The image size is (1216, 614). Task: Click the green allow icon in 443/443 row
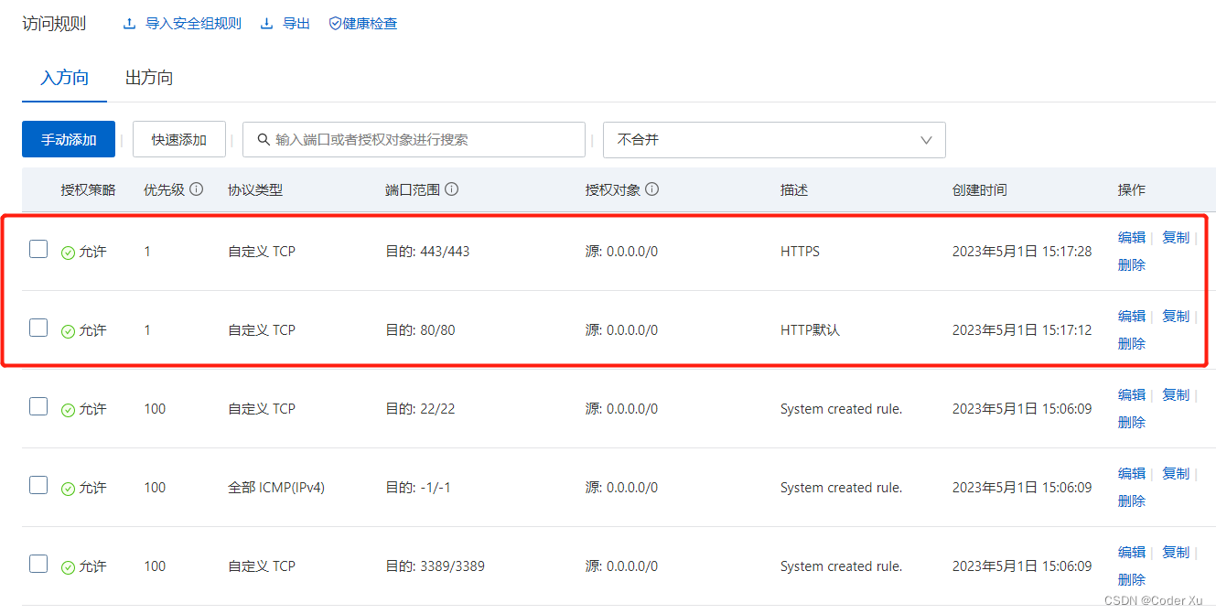click(68, 253)
